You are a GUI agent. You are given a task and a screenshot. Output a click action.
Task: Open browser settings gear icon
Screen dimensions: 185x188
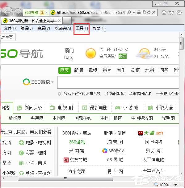pyautogui.click(x=179, y=12)
